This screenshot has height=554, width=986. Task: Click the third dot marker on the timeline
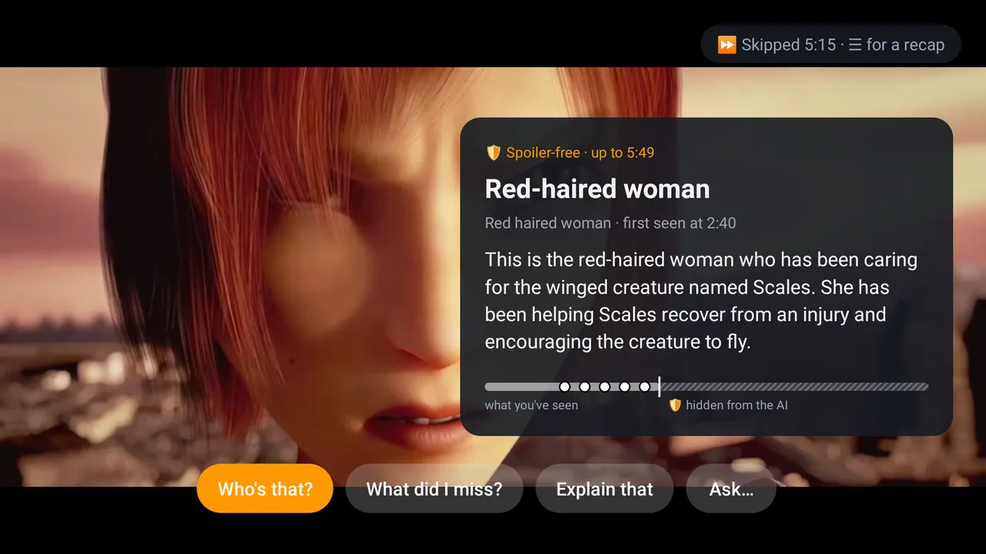[x=605, y=386]
